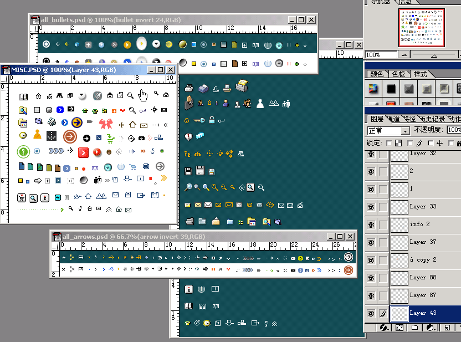Toggle visibility of layer '1'

[371, 190]
